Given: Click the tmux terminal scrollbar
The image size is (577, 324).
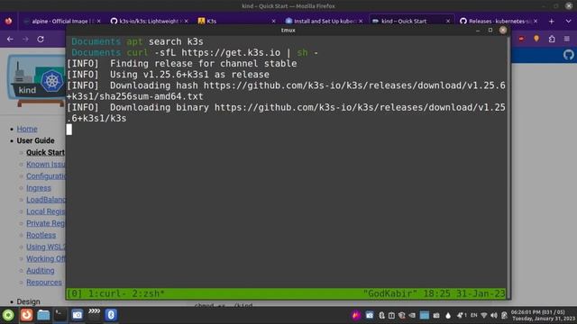Looking at the screenshot, I should click(x=508, y=167).
